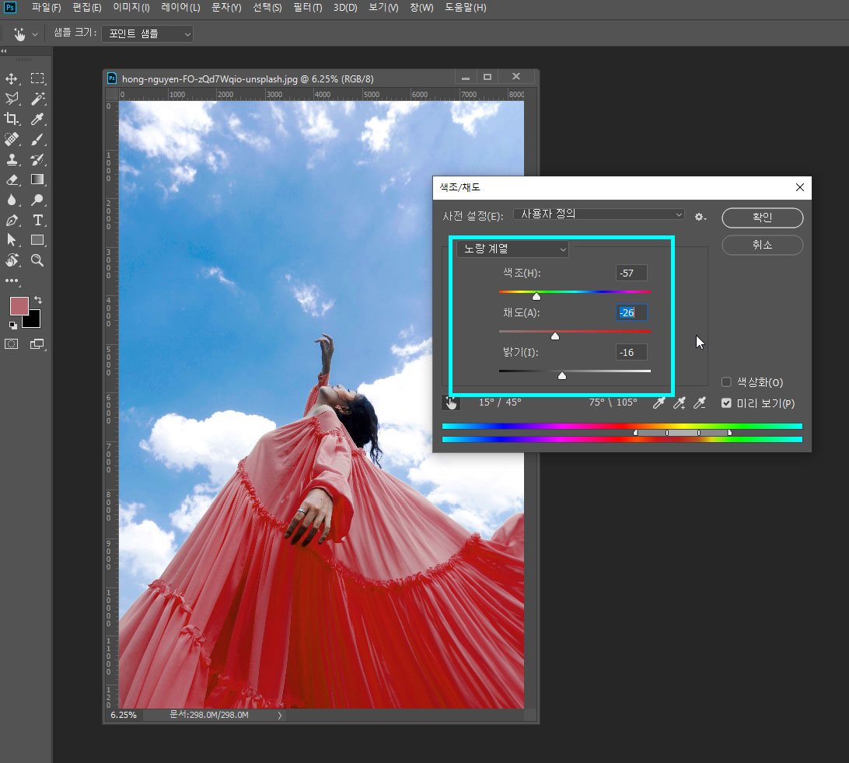The height and width of the screenshot is (763, 849).
Task: Focus the saturation value field -26
Action: coord(631,313)
